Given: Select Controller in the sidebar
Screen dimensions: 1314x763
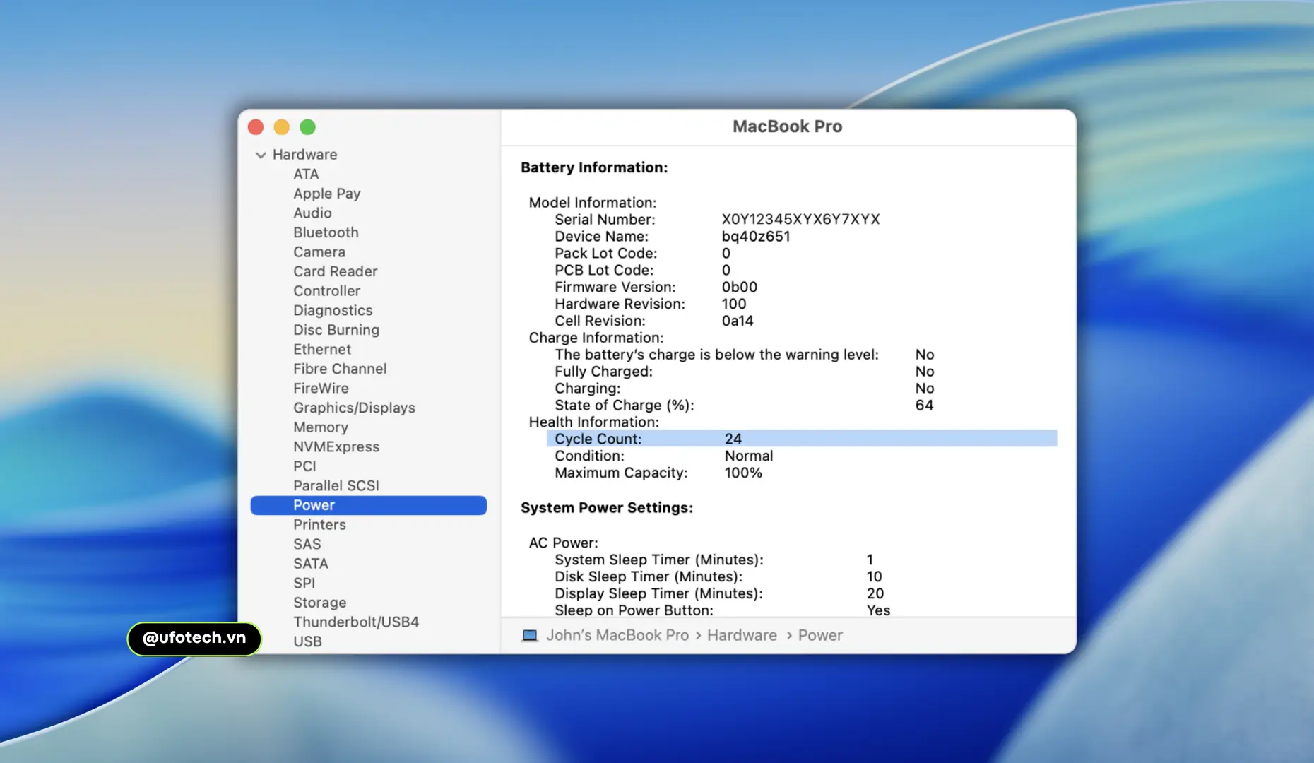Looking at the screenshot, I should click(326, 291).
